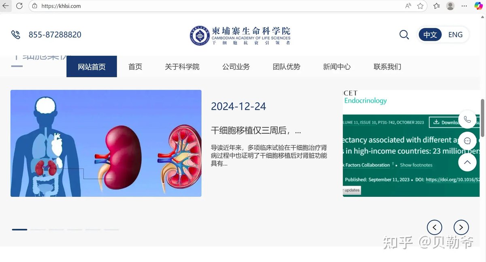Open the browser ... settings menu

point(464,6)
